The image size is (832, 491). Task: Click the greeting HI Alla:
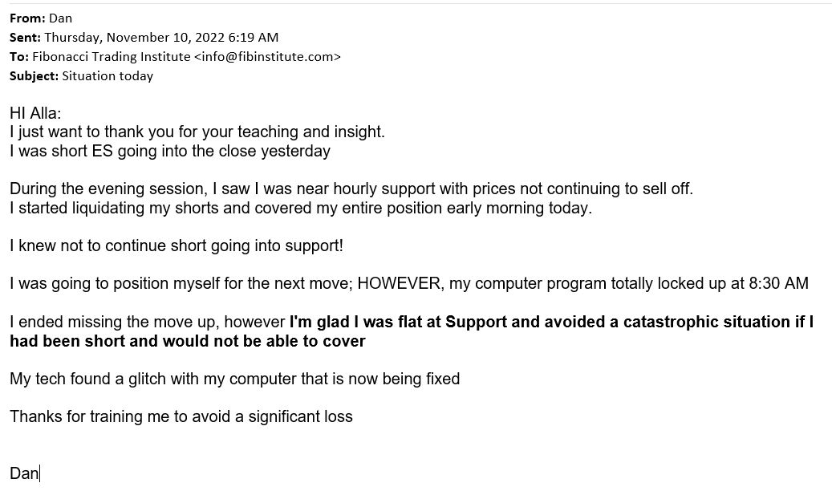coord(35,113)
